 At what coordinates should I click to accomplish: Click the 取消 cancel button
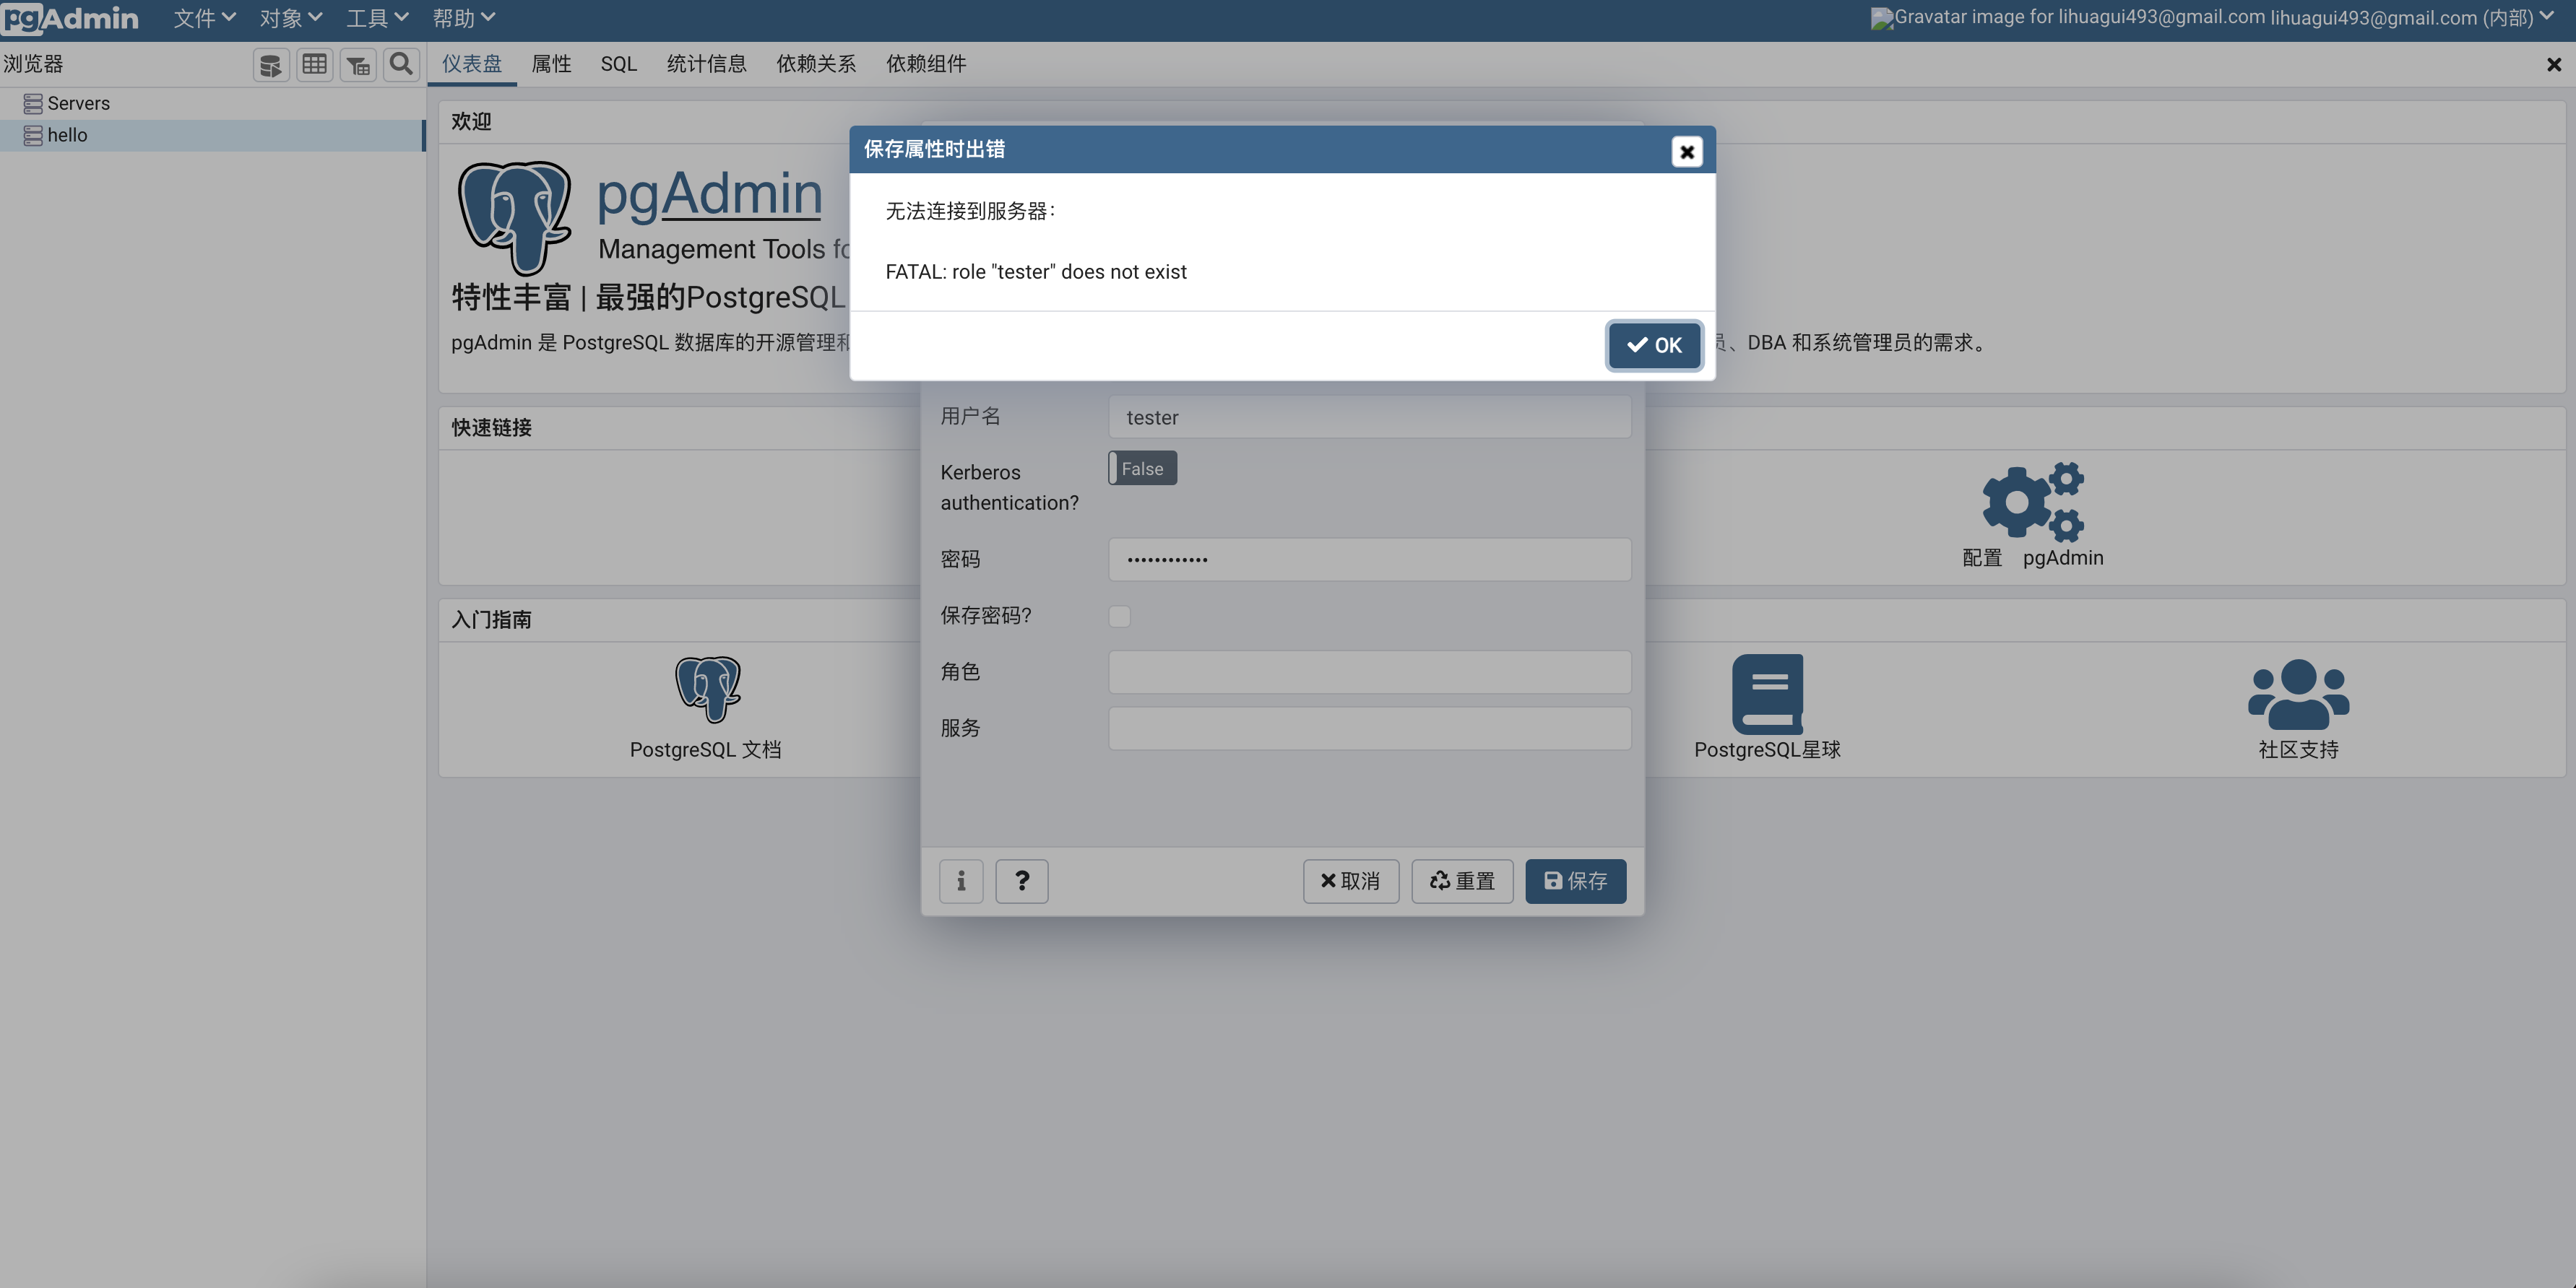coord(1350,882)
